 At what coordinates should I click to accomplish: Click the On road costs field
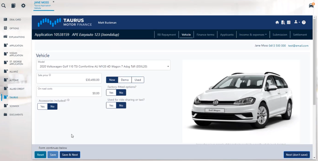[69, 91]
